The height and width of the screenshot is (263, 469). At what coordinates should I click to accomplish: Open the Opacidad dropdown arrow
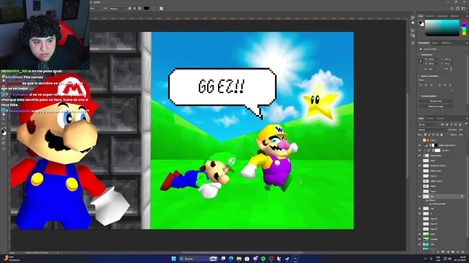tap(466, 130)
